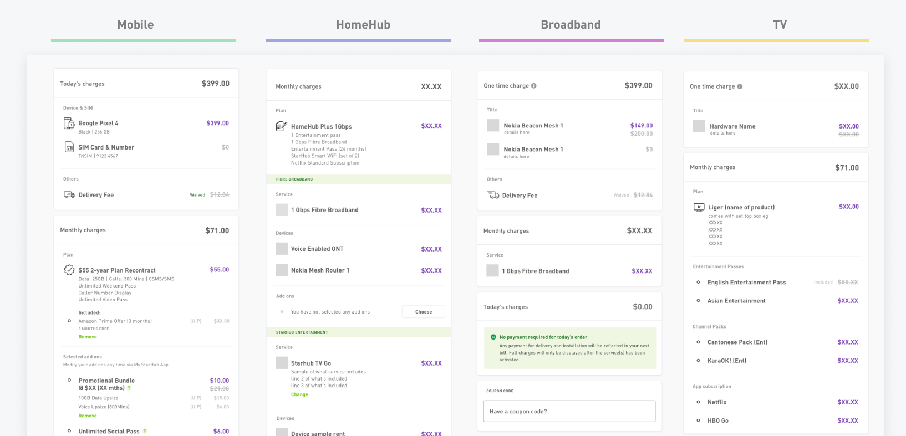Click the monitor icon beside Liger product
Screen dimensions: 906x436
pos(699,206)
